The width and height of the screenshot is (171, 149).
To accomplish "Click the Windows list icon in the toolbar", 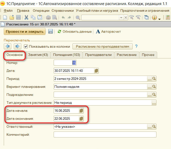I will tap(146, 17).
